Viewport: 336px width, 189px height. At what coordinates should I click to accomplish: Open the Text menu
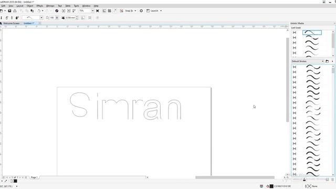60,6
